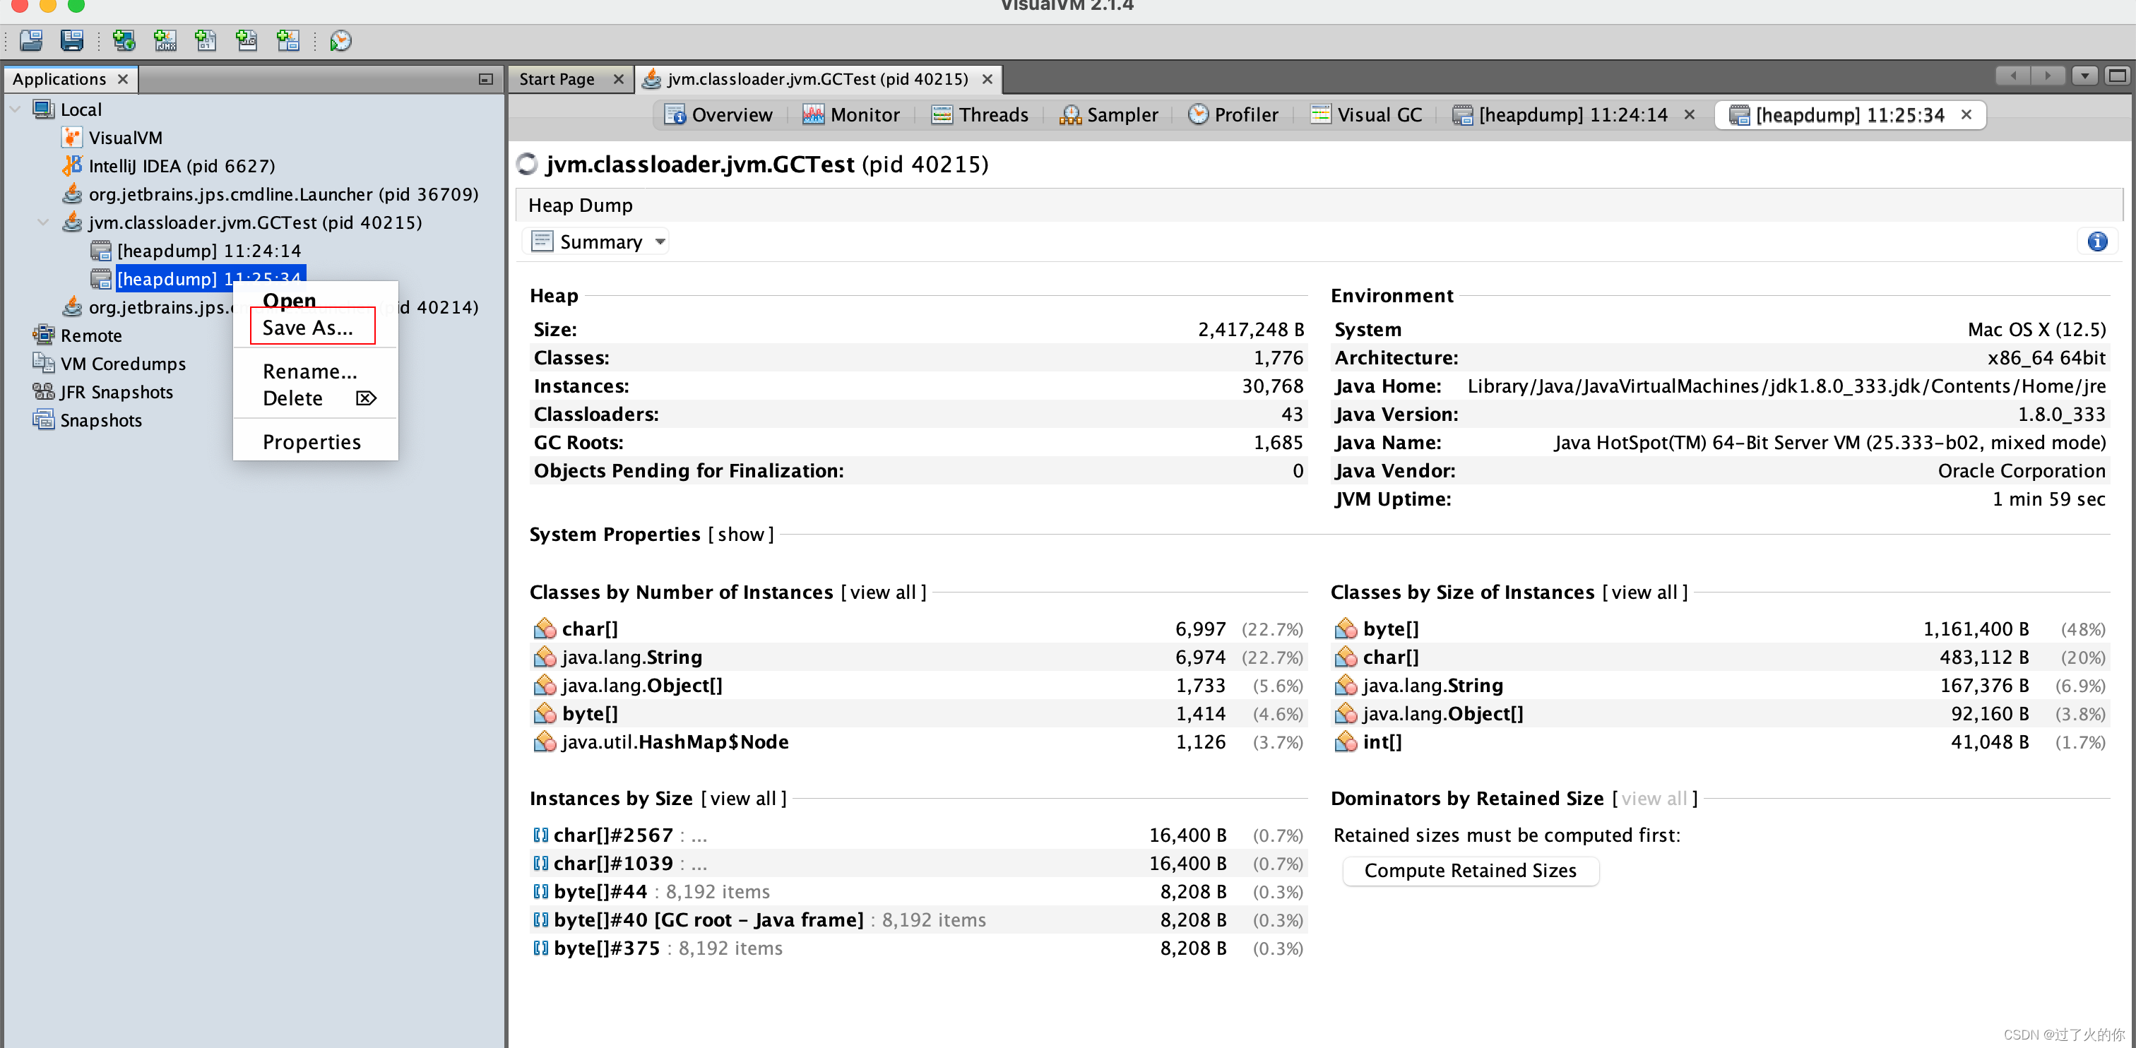Screen dimensions: 2136x1048
Task: Click the Save snapshot floppy icon
Action: tap(72, 40)
